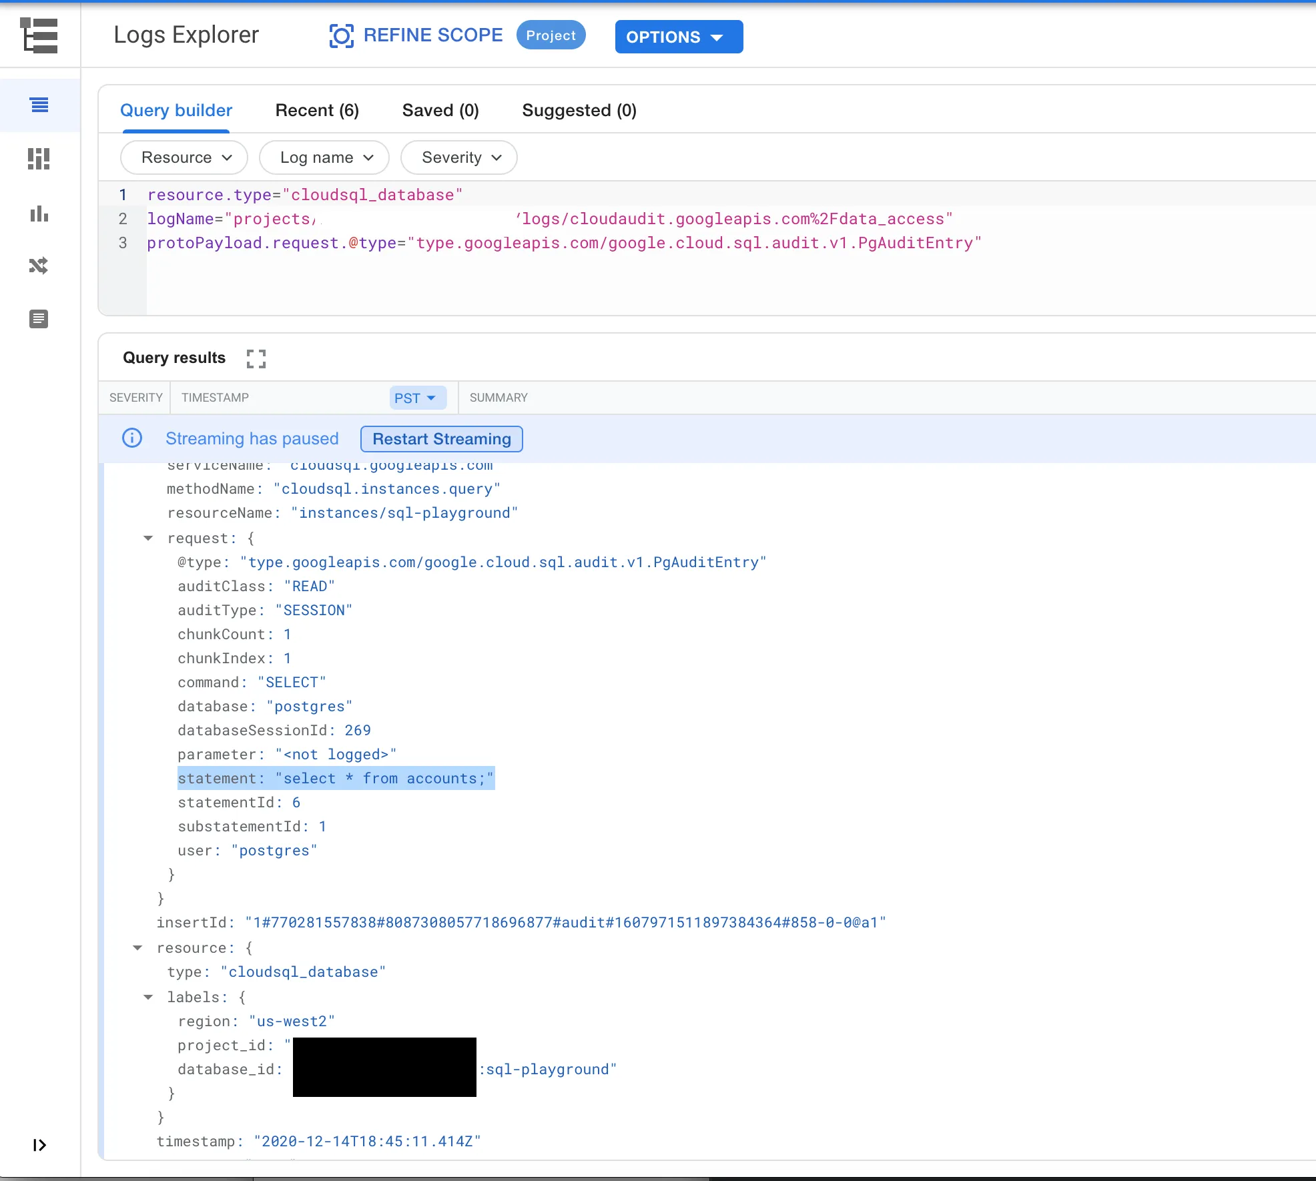Open the Logs Router shuffle icon
The height and width of the screenshot is (1181, 1316).
[39, 266]
